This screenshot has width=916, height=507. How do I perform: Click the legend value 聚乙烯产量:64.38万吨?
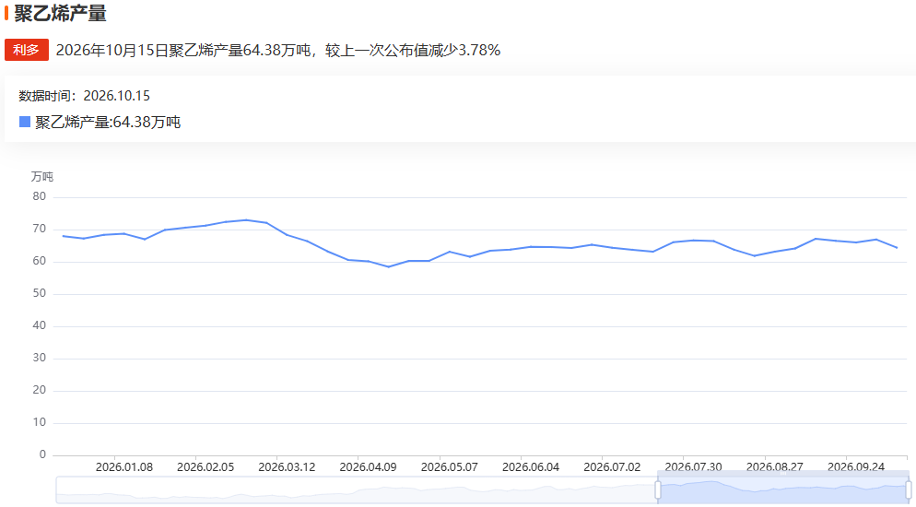pos(108,122)
